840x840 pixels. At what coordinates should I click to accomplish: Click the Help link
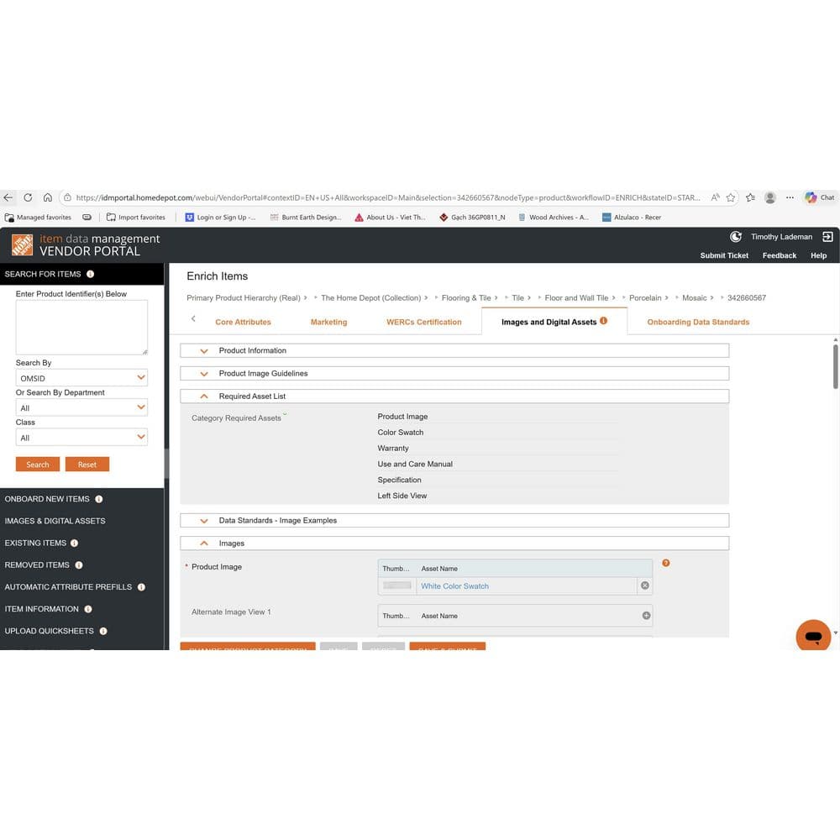click(x=818, y=255)
